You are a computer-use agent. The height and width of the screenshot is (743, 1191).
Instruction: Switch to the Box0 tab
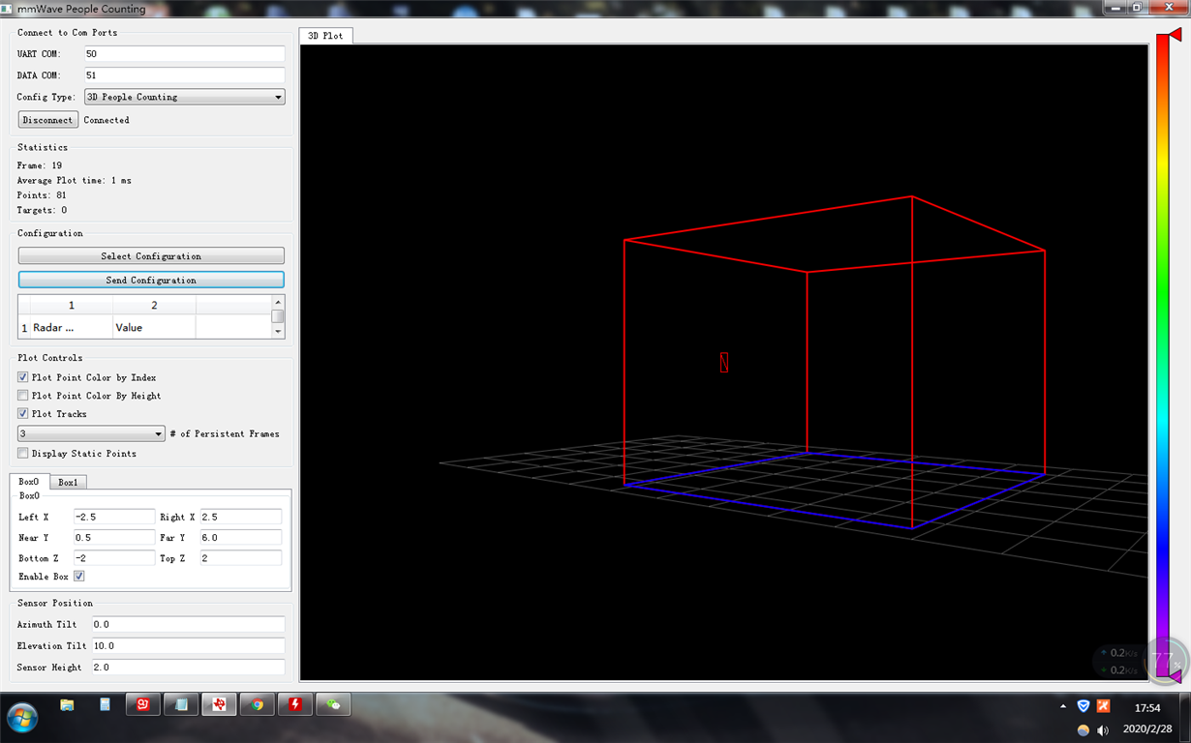[x=29, y=482]
